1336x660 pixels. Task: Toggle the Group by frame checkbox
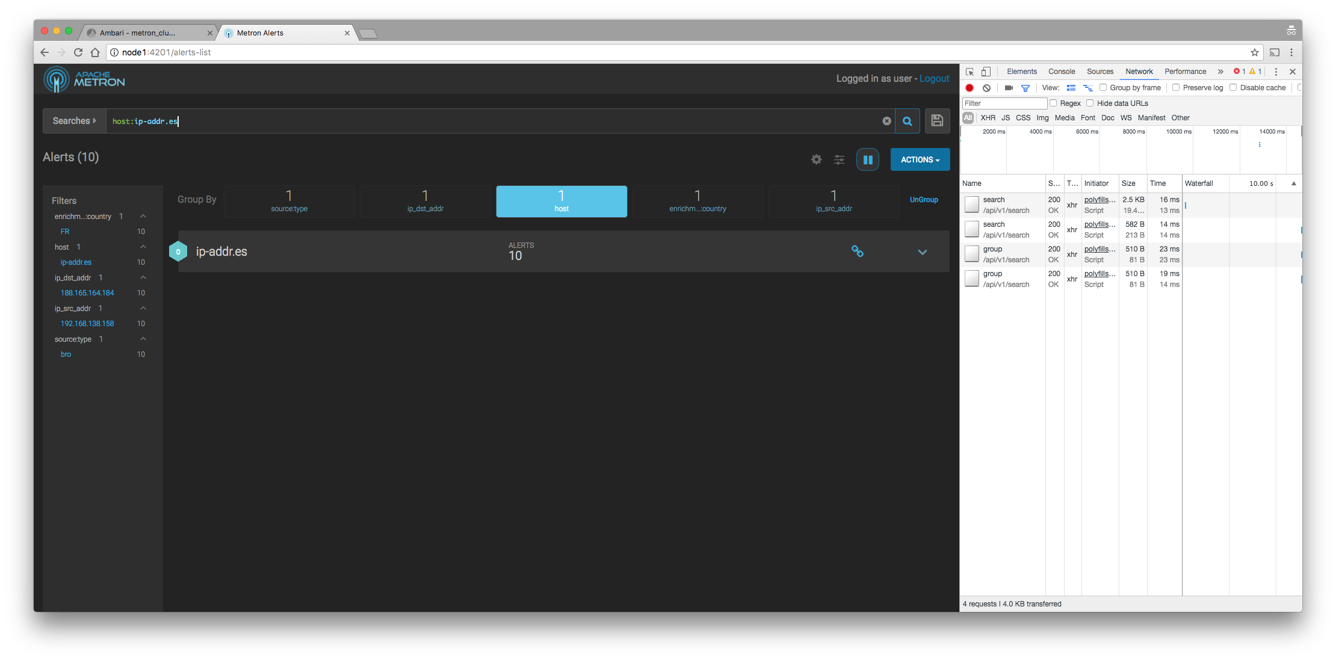1103,87
